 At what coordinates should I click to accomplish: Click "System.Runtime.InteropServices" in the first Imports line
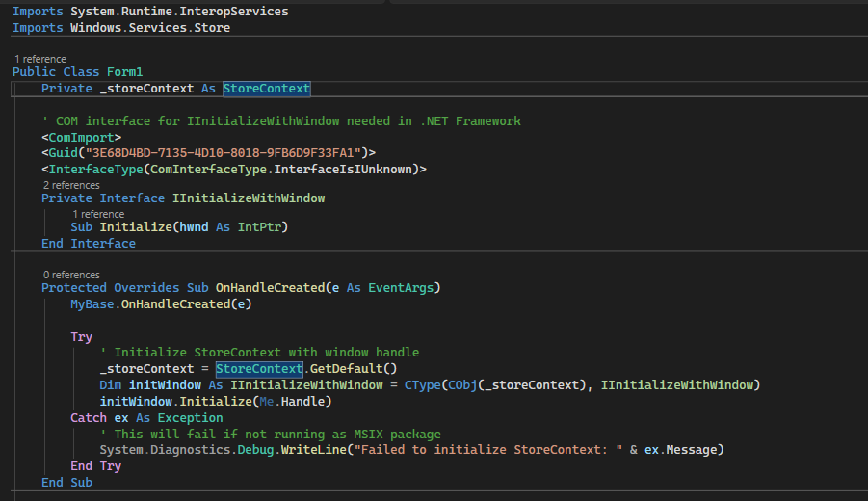179,11
